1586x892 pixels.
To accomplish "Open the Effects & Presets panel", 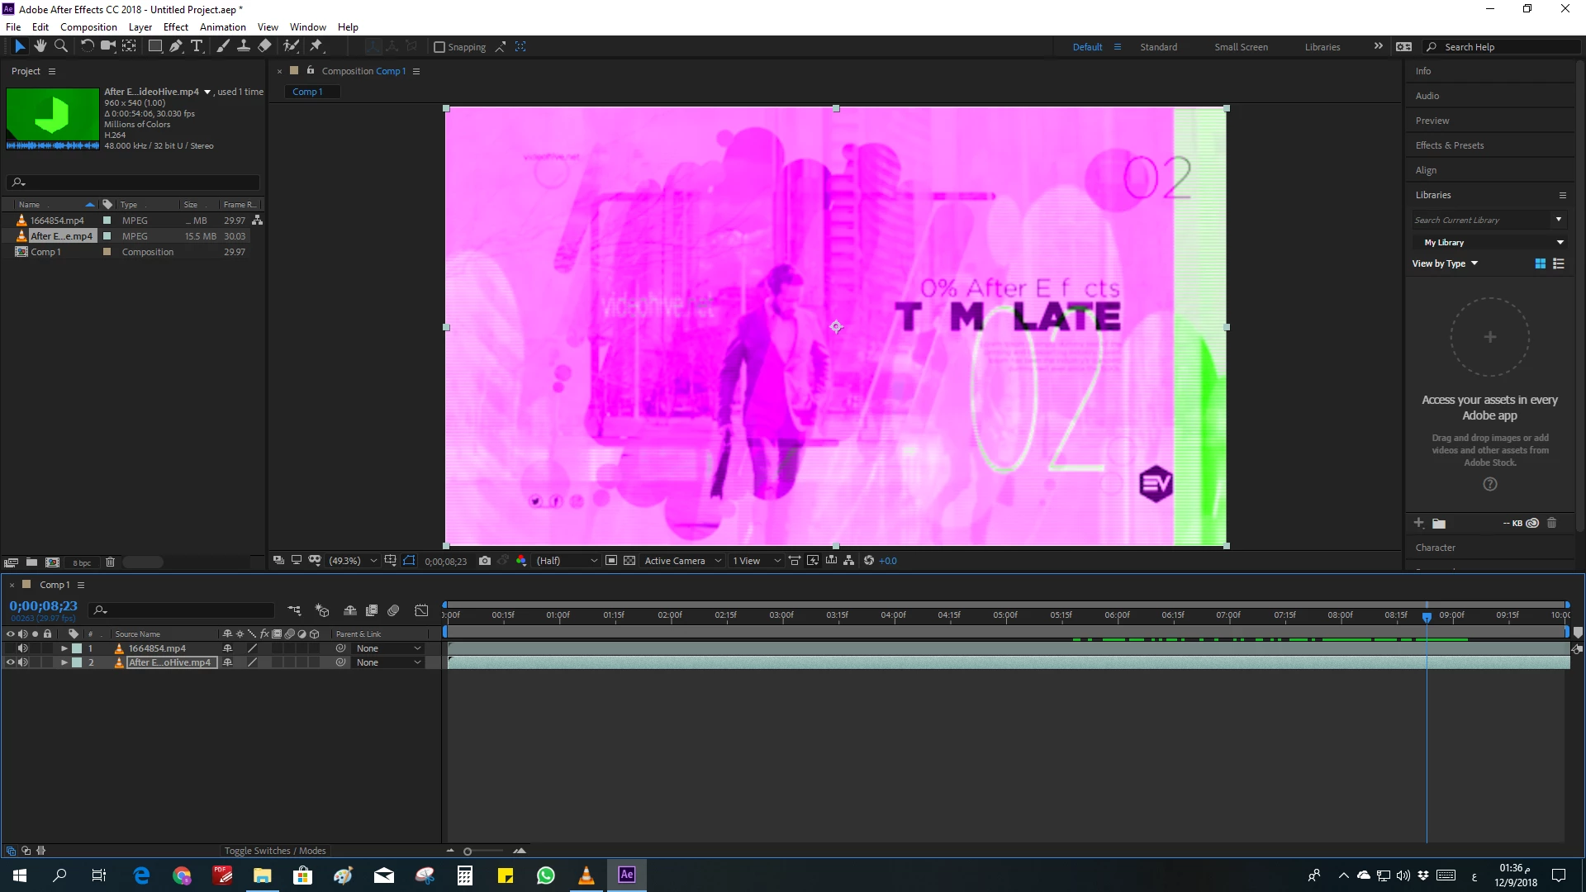I will (x=1449, y=145).
